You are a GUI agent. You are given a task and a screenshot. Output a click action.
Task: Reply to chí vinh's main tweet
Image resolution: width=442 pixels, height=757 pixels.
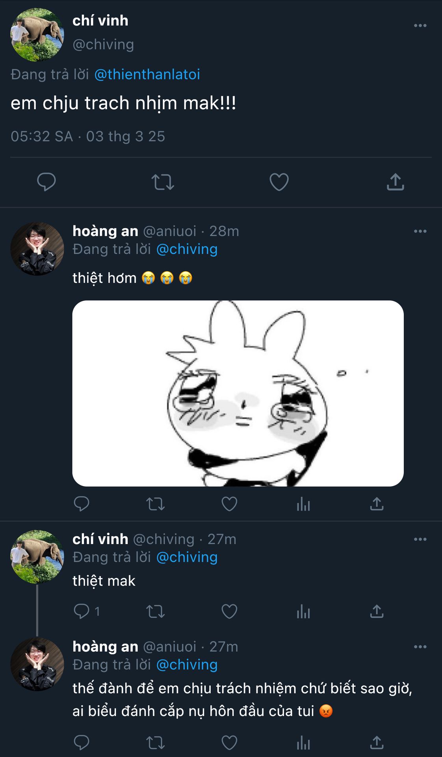coord(46,182)
